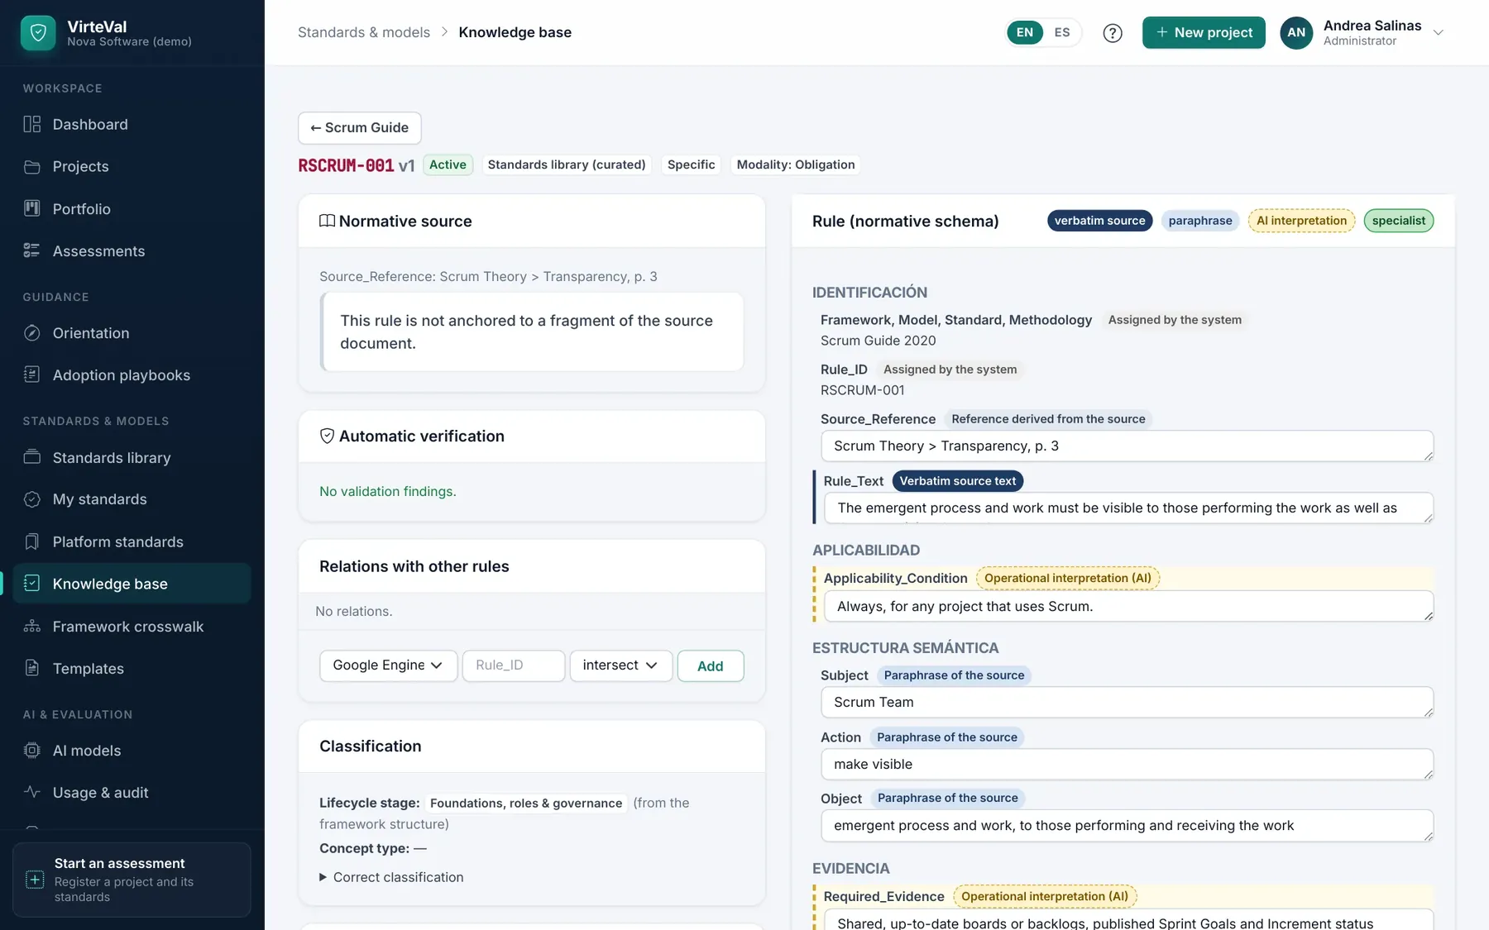Click the Subject field containing Scrum Team
The image size is (1489, 930).
tap(1127, 703)
